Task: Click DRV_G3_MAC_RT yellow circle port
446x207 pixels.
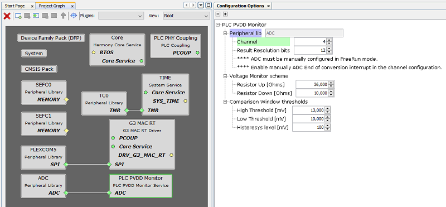Action: coord(171,155)
